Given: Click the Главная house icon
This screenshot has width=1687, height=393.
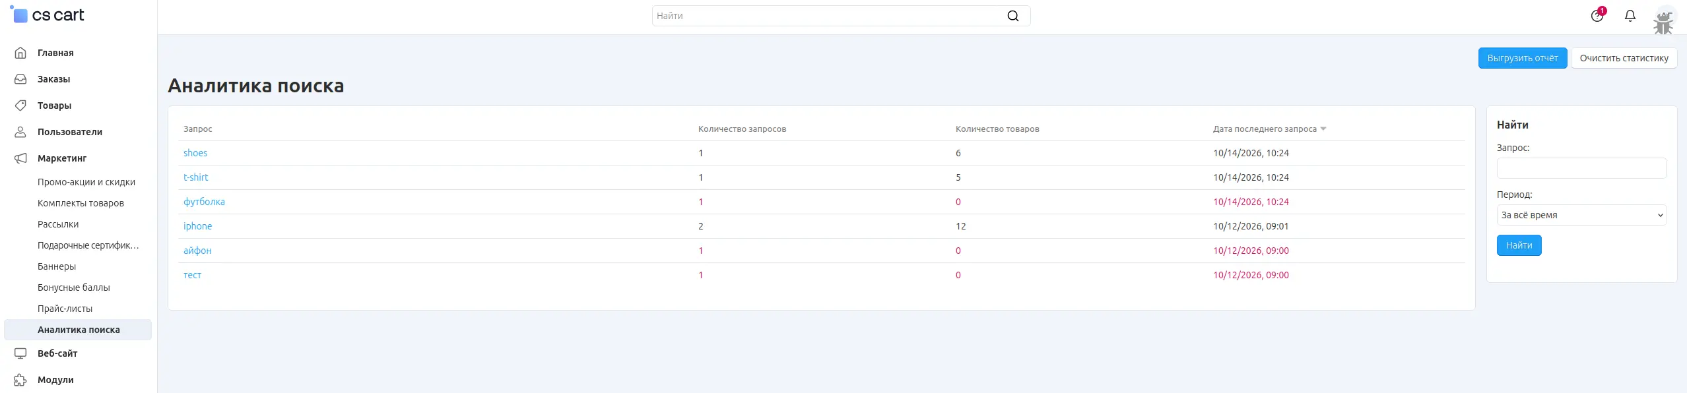Looking at the screenshot, I should click(x=20, y=53).
